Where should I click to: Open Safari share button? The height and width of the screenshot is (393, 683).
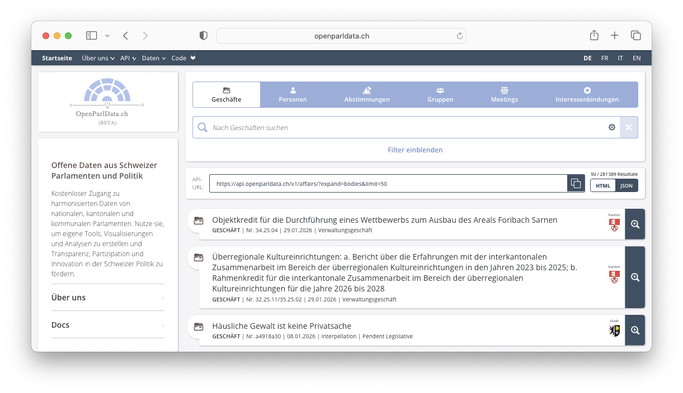coord(594,36)
